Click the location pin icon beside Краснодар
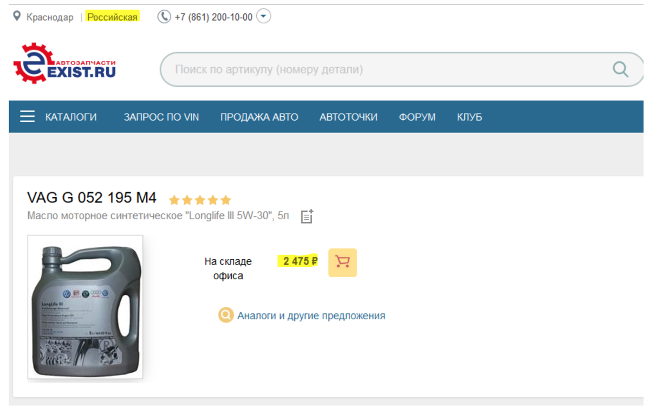The width and height of the screenshot is (650, 408). pyautogui.click(x=17, y=17)
